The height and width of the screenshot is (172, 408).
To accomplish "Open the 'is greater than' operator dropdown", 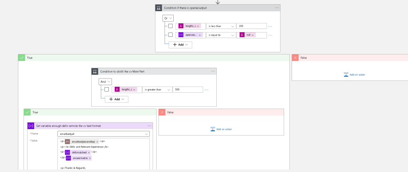I will click(x=157, y=90).
